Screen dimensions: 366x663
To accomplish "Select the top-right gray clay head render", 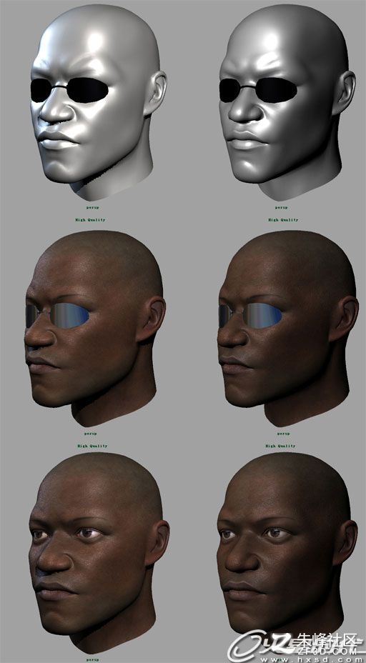I will (287, 103).
